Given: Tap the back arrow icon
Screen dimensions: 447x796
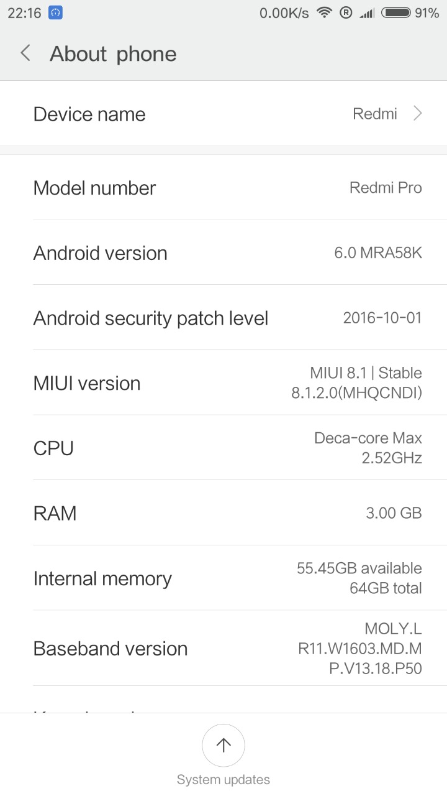Looking at the screenshot, I should point(25,53).
